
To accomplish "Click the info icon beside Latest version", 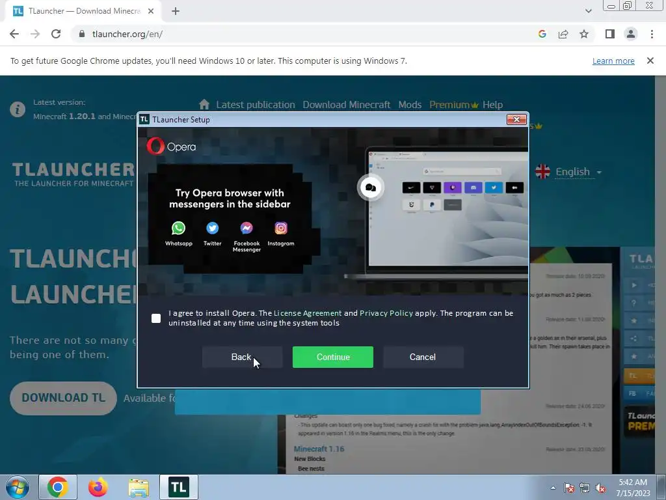I will [18, 109].
